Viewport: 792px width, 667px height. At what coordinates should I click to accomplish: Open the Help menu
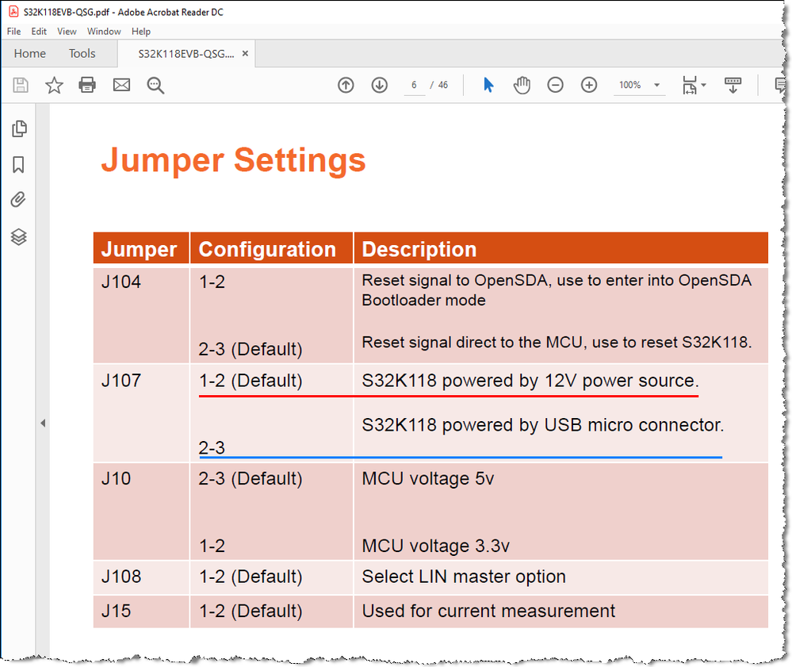tap(141, 32)
